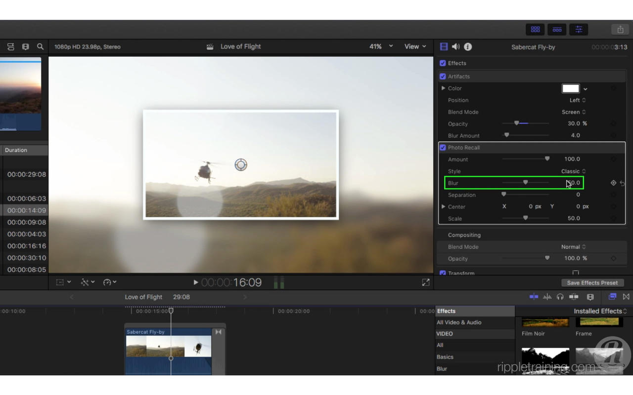Change Style popup from Classic

tap(574, 171)
